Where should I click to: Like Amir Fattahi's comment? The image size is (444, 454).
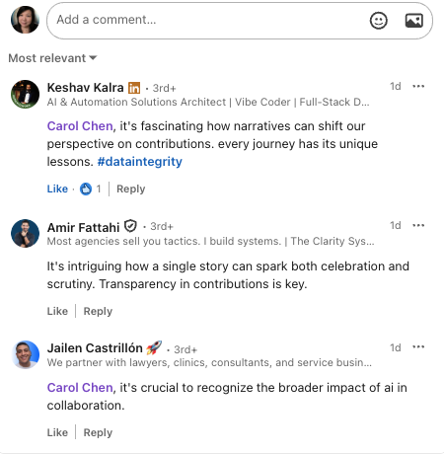coord(57,311)
